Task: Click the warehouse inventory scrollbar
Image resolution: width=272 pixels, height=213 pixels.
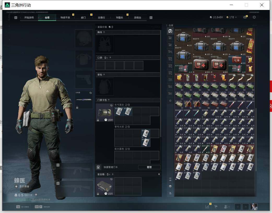Action: (x=256, y=140)
